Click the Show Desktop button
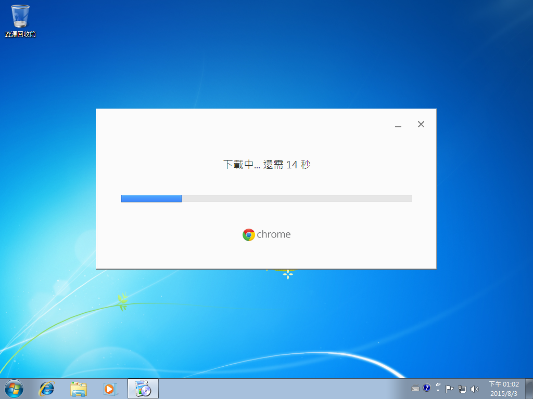533x399 pixels. 529,389
